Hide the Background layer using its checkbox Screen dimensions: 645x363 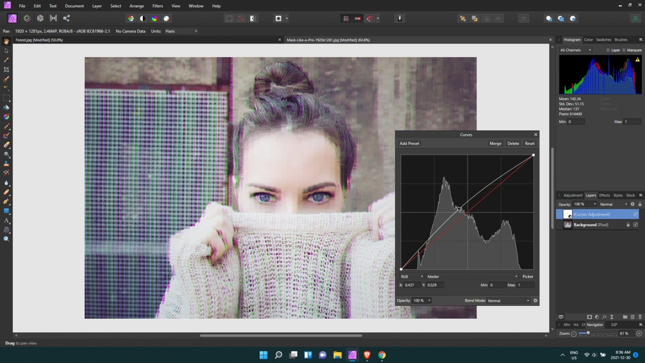click(636, 225)
